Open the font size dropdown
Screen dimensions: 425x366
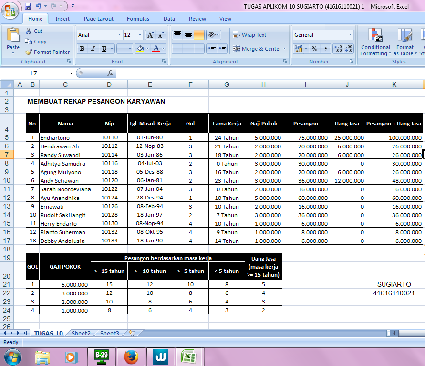tap(140, 35)
